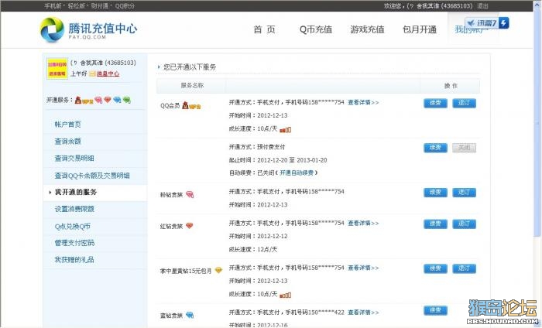Click the QQ积分 link in top bar
The height and width of the screenshot is (328, 542).
pyautogui.click(x=125, y=6)
